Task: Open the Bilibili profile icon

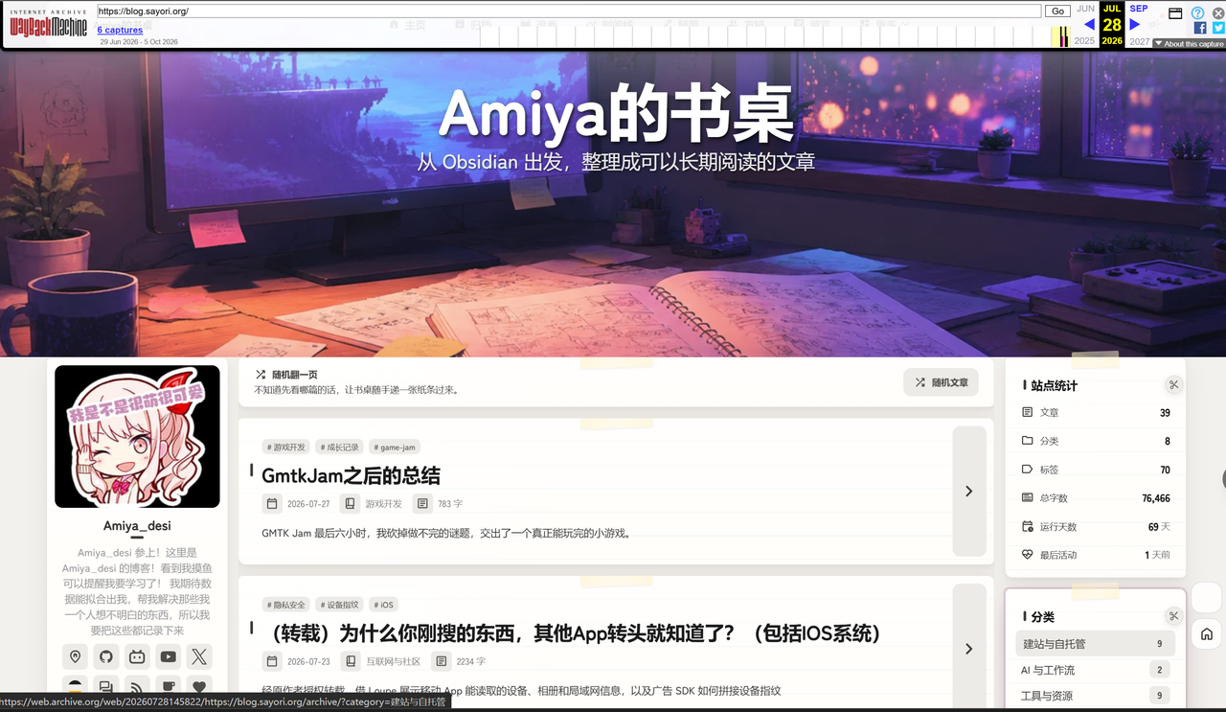Action: click(x=137, y=656)
